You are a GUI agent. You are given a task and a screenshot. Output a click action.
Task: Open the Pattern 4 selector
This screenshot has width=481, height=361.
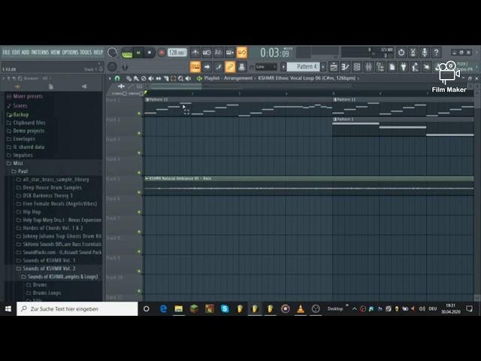click(x=303, y=67)
